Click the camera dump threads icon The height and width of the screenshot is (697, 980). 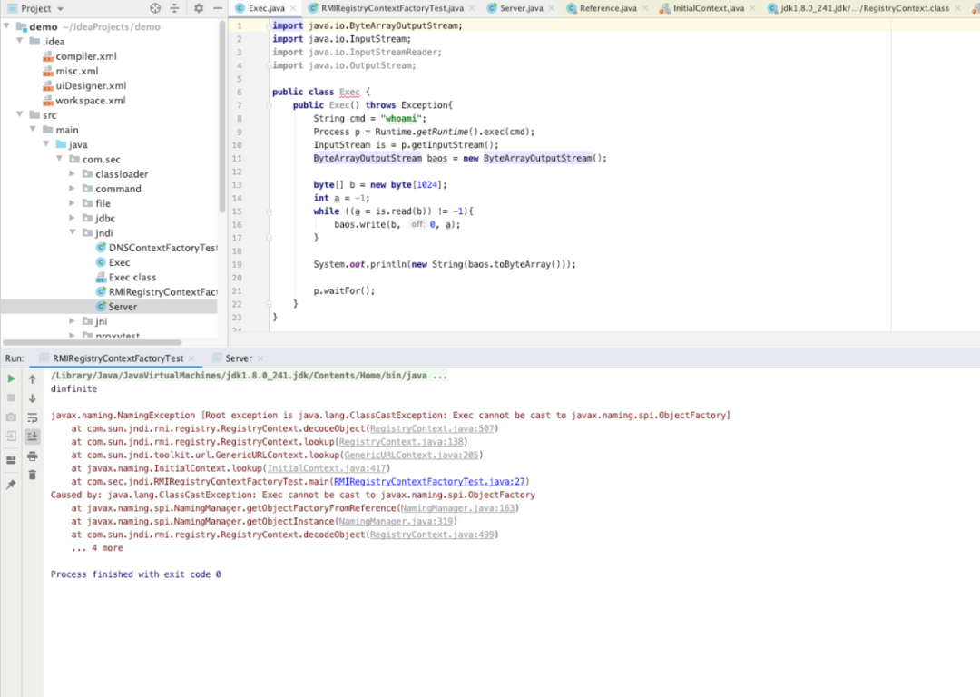[x=11, y=417]
